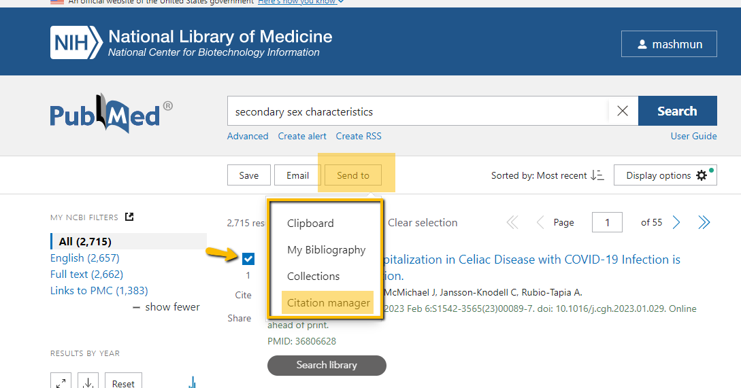Collapse filters with show fewer

pyautogui.click(x=166, y=307)
